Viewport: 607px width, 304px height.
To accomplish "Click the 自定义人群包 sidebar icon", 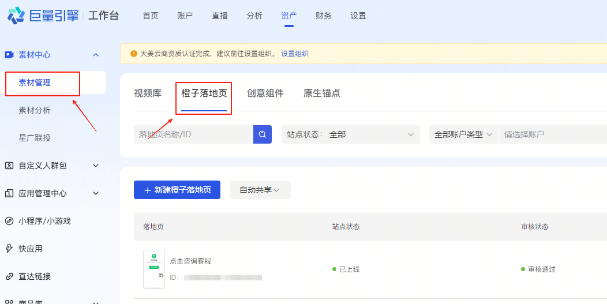I will coord(9,166).
